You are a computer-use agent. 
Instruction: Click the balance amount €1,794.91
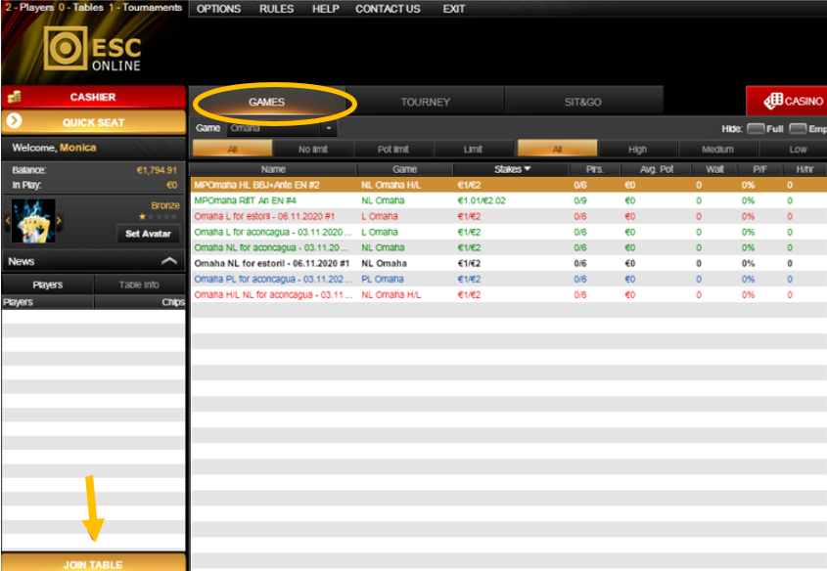[157, 170]
